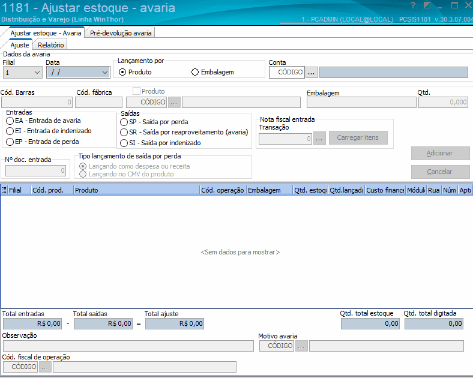473x378 pixels.
Task: Open Motivo avaria lookup ellipsis button
Action: tap(301, 346)
